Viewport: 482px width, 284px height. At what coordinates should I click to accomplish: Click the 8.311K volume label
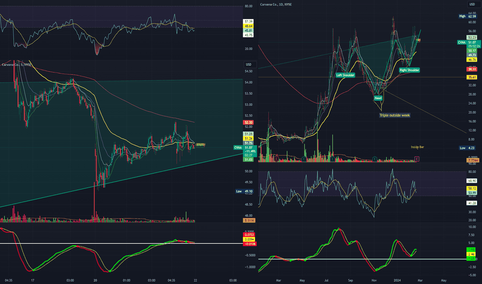(x=249, y=220)
